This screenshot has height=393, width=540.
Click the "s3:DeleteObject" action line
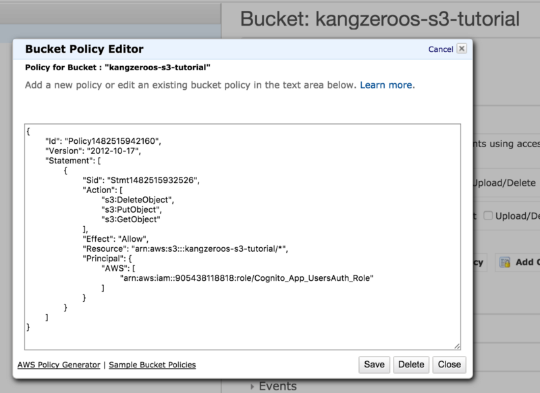click(x=138, y=200)
